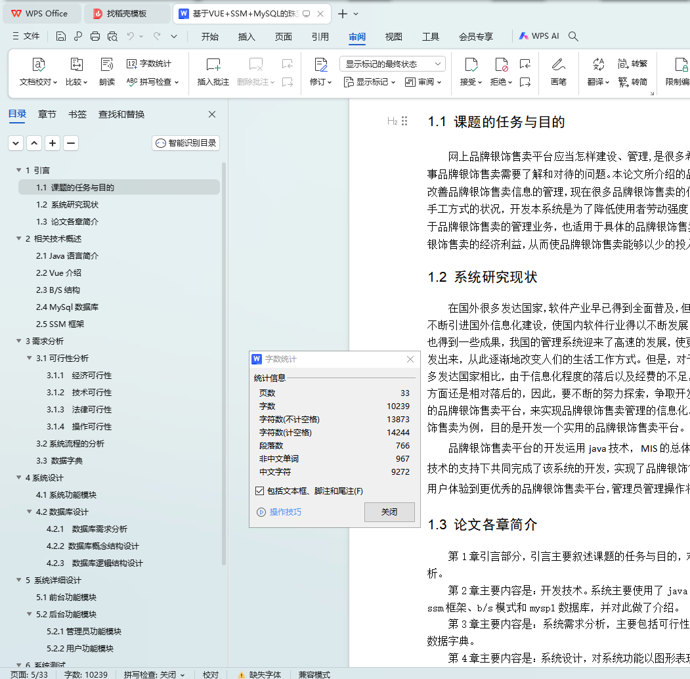
Task: Open the 审阅 pane dropdown
Action: 423,82
